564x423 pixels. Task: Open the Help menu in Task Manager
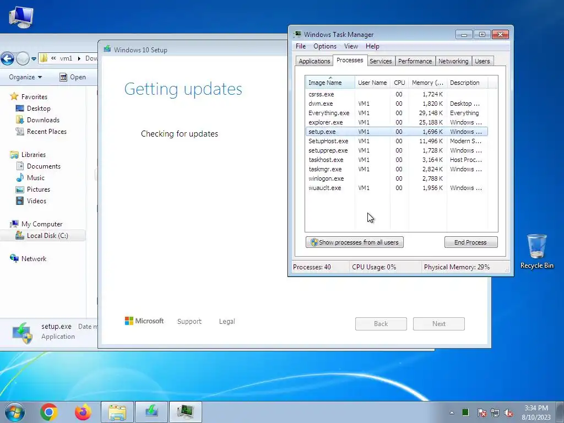click(372, 46)
